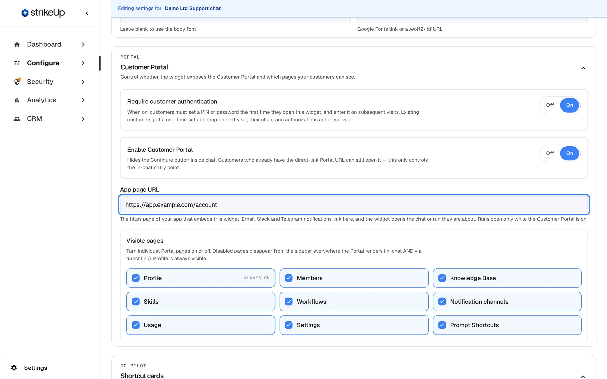Expand the Configure submenu chevron
The height and width of the screenshot is (379, 607).
click(x=83, y=63)
